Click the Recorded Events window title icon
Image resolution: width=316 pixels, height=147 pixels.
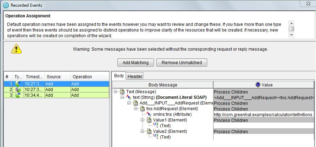click(x=6, y=5)
